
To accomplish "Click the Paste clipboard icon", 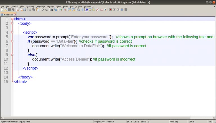I will click(38, 10).
